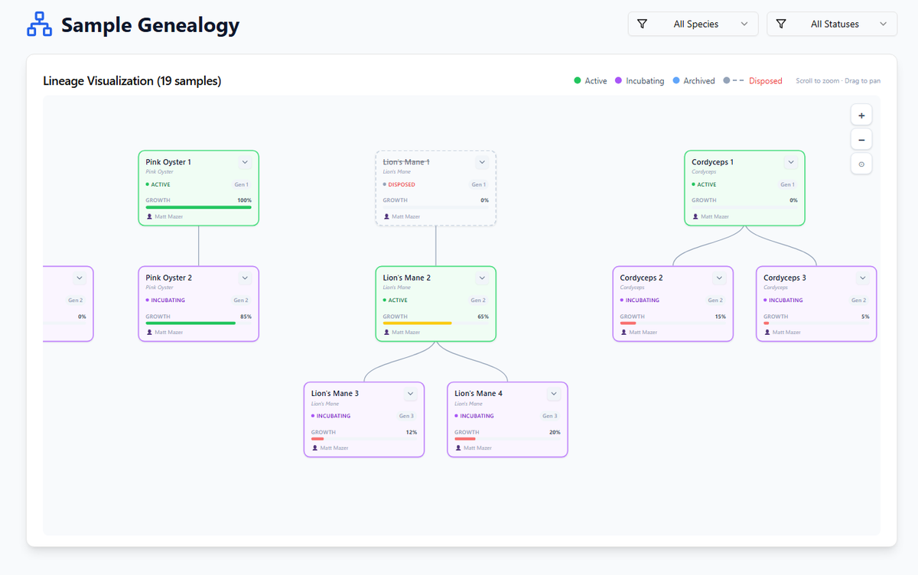This screenshot has height=575, width=918.
Task: Expand the Cordyceps 3 card chevron
Action: pos(863,278)
